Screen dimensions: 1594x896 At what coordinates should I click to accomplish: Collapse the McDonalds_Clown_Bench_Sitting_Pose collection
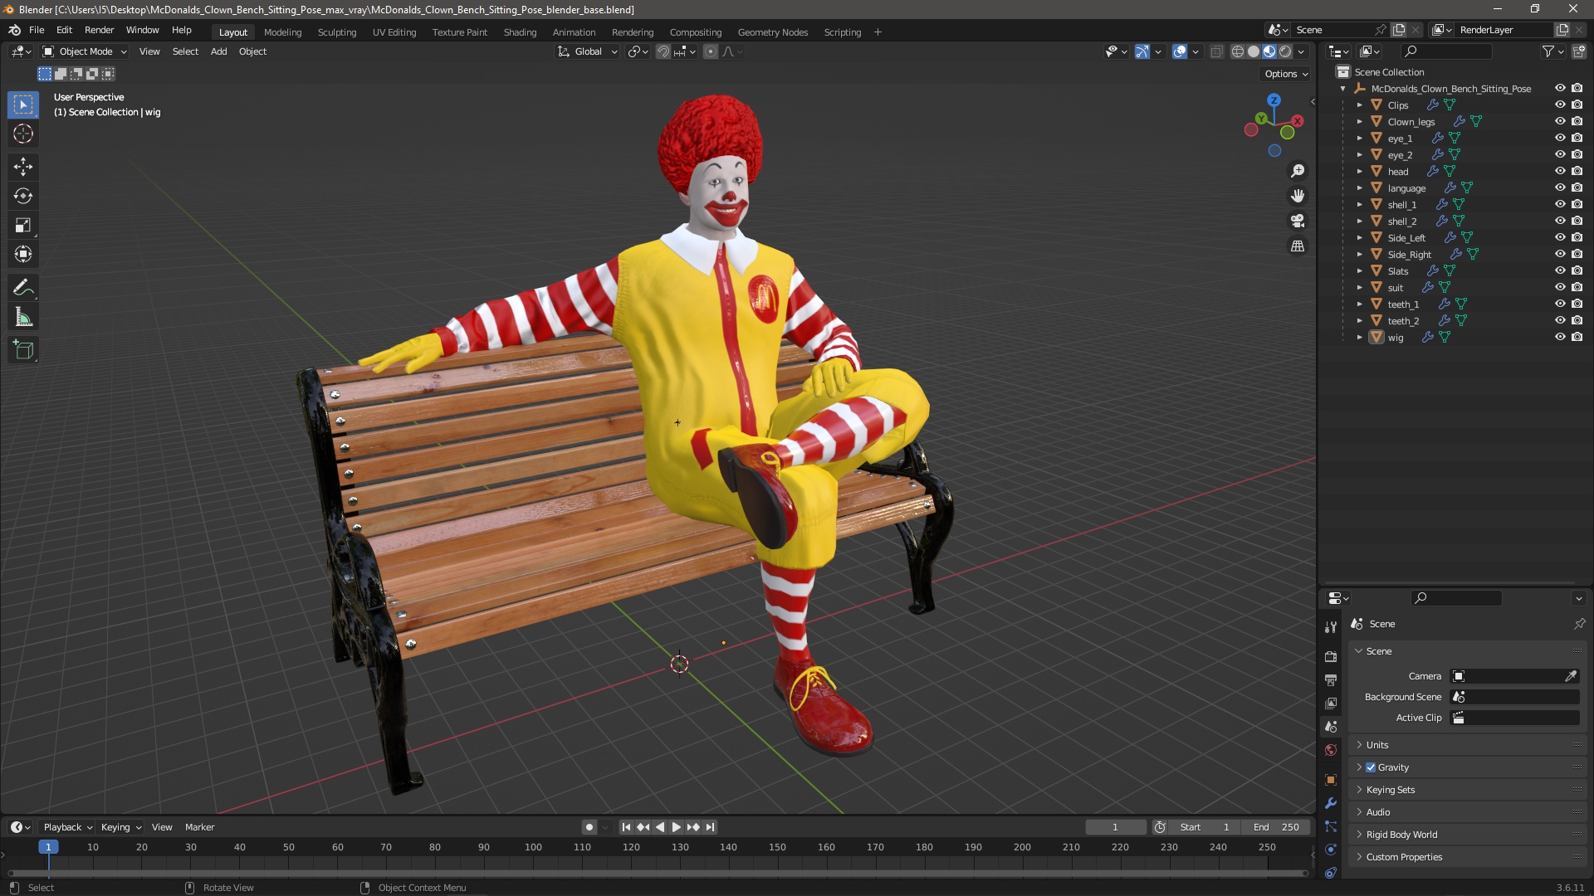(1343, 88)
